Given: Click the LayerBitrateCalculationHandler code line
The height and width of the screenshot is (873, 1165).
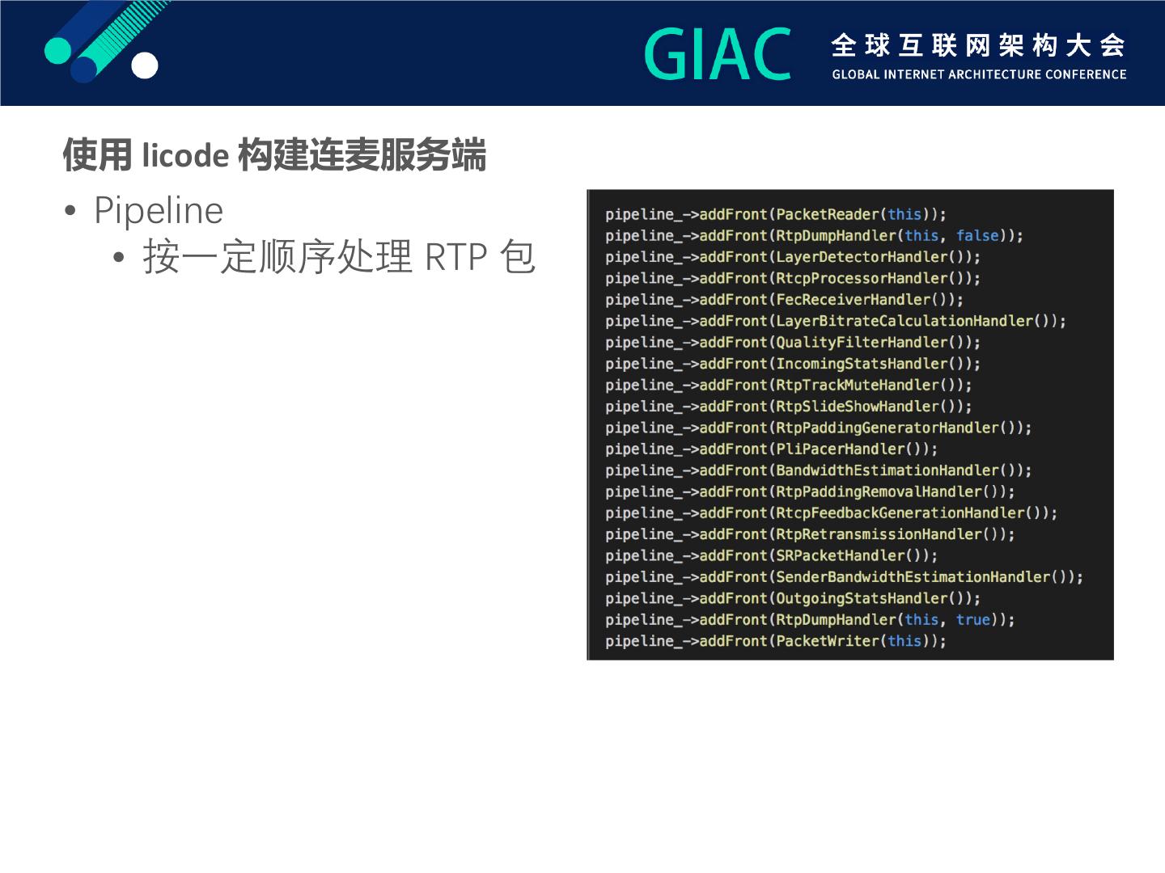Looking at the screenshot, I should coord(836,321).
